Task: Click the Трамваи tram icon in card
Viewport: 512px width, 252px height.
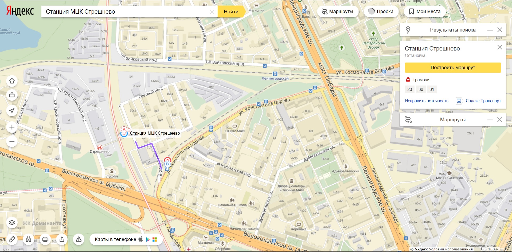Action: [x=408, y=80]
